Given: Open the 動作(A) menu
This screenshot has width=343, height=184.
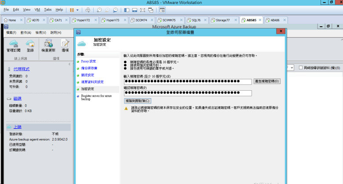Looking at the screenshot, I should click(26, 32).
